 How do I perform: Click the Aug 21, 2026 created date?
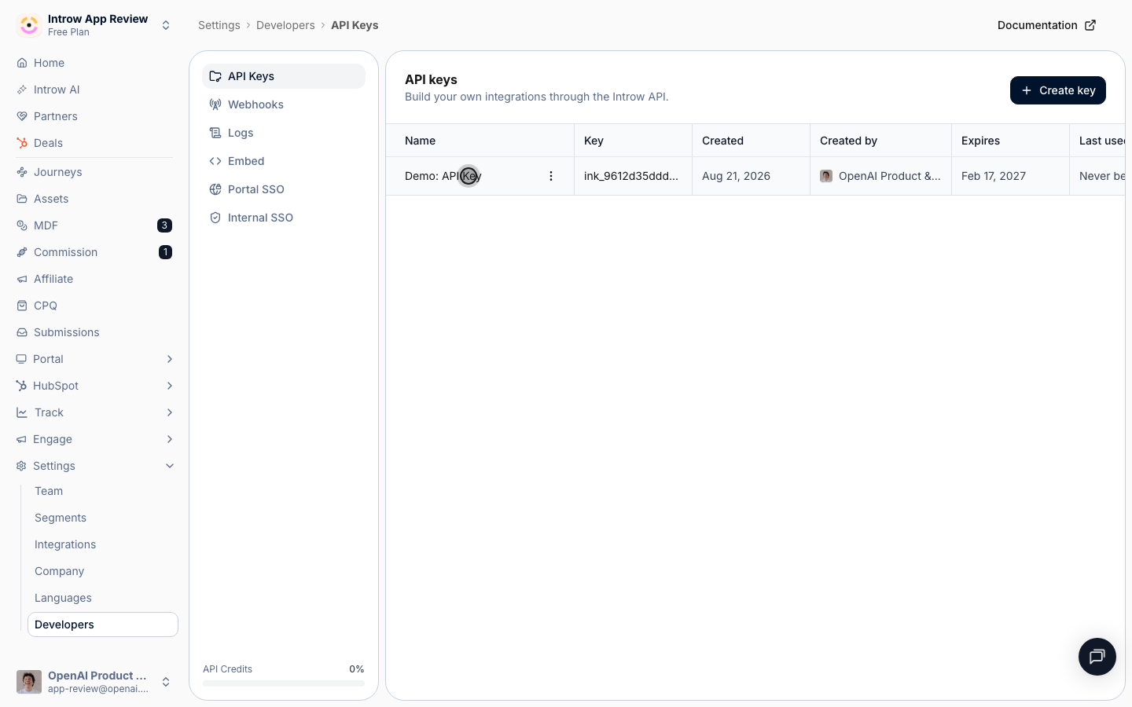736,176
